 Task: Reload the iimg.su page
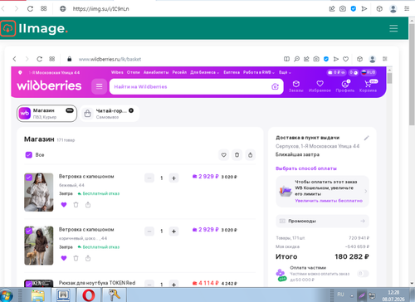(x=30, y=9)
